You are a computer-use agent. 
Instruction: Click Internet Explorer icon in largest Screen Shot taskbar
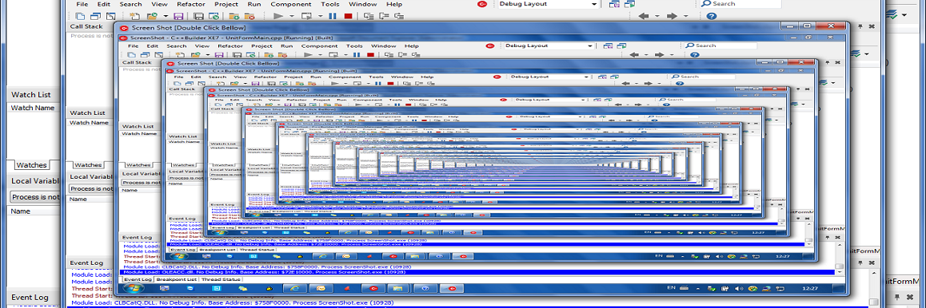coord(295,289)
